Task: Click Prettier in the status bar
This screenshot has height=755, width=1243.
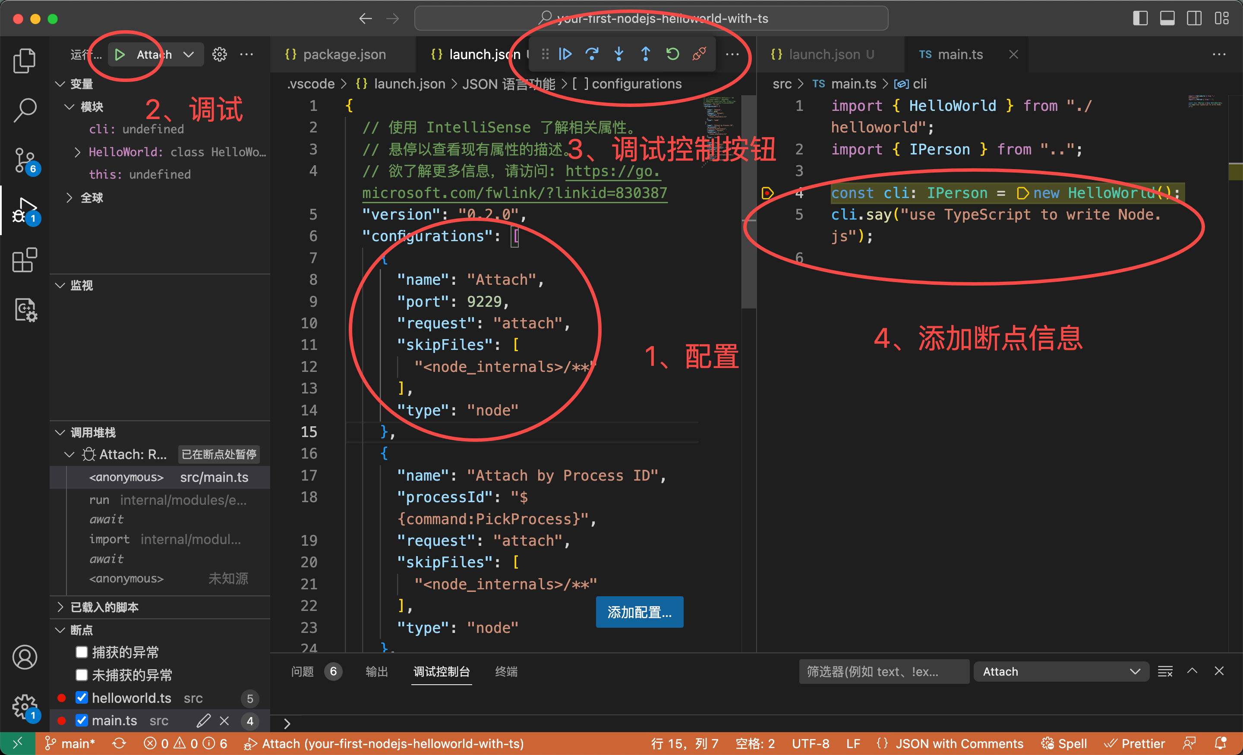Action: click(x=1135, y=743)
